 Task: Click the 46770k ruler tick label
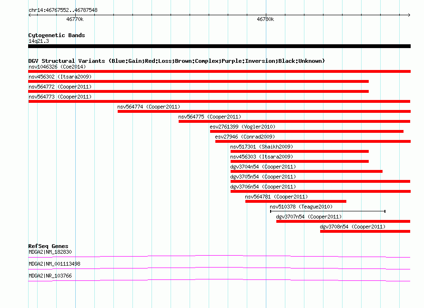tap(75, 19)
